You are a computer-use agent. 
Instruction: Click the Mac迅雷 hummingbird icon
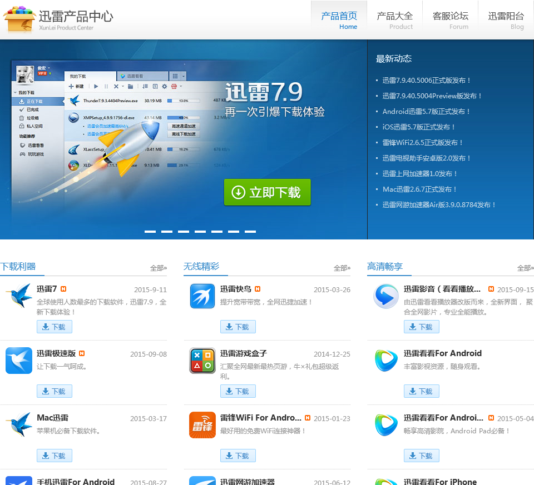(19, 425)
